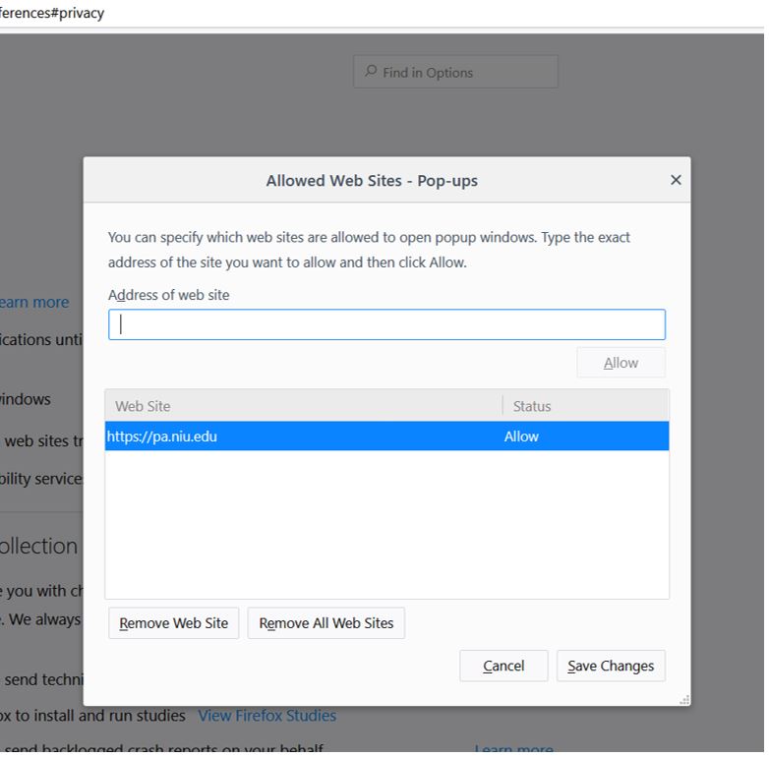The height and width of the screenshot is (757, 769).
Task: Click Remove All Web Sites
Action: coord(326,623)
